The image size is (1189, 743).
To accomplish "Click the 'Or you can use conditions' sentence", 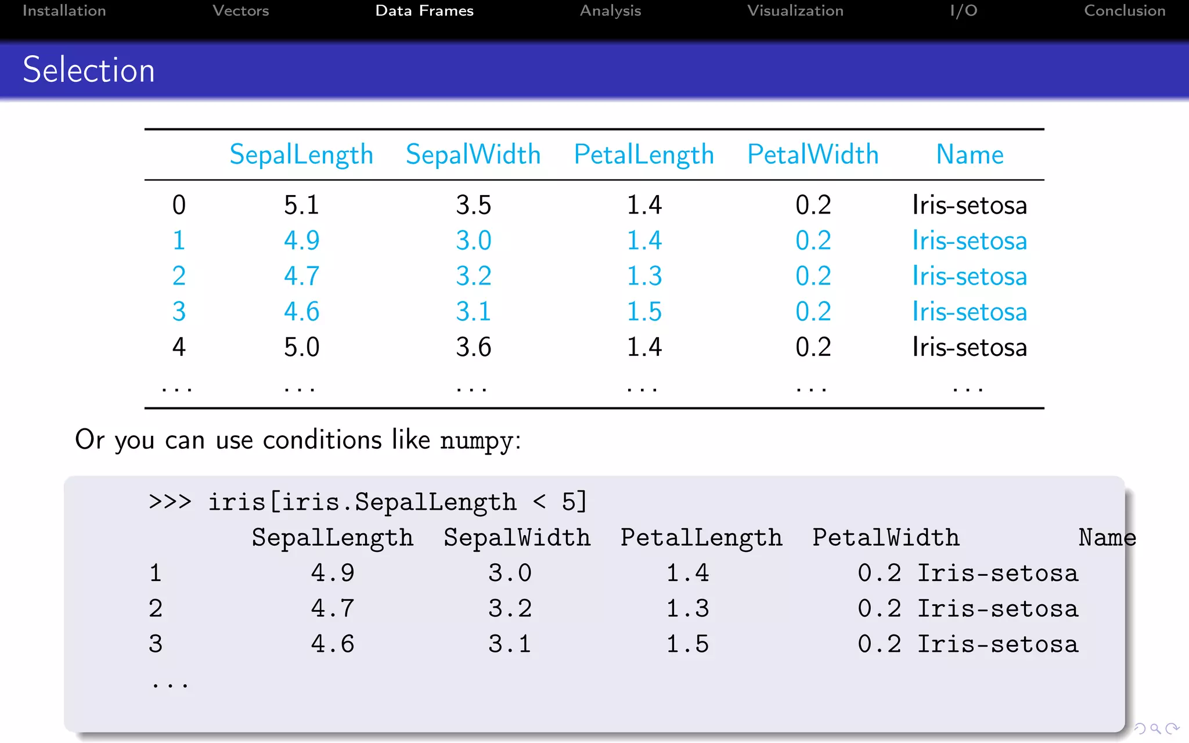I will [298, 440].
